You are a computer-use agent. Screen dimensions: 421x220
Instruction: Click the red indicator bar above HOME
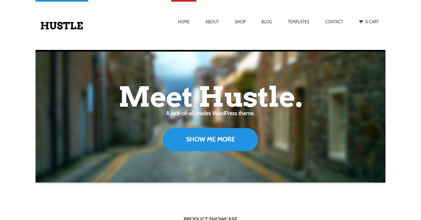coord(184,1)
